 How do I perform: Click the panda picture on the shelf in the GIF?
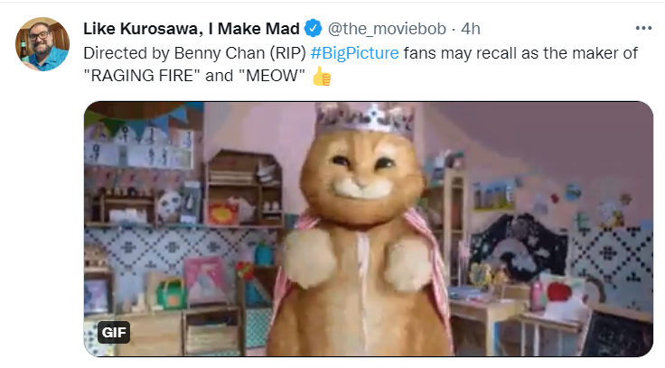(169, 207)
